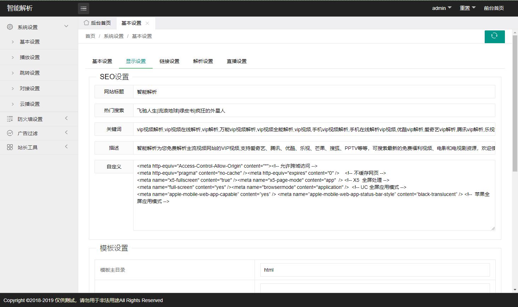The width and height of the screenshot is (518, 307).
Task: Click into the 自定义 meta textarea
Action: (x=314, y=195)
